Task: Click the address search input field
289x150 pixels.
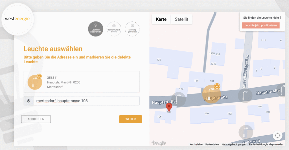Action: (86, 101)
